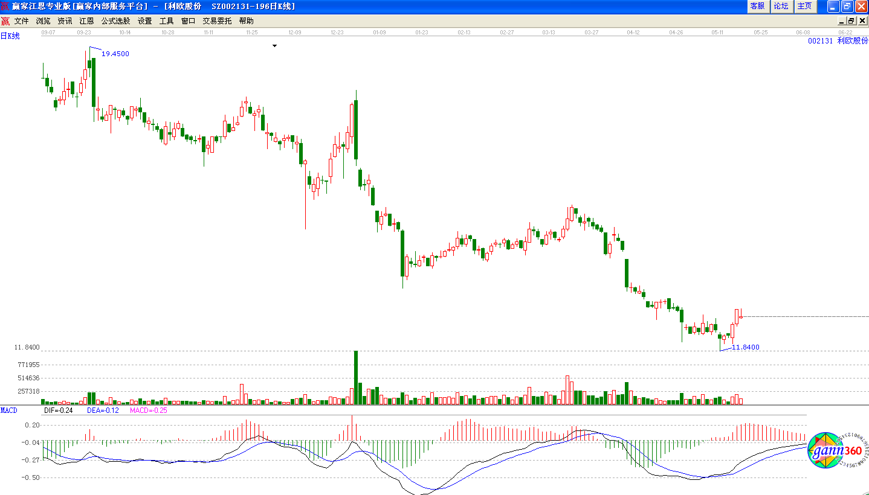
Task: Click the 10-28 date on the time axis
Action: [x=167, y=32]
